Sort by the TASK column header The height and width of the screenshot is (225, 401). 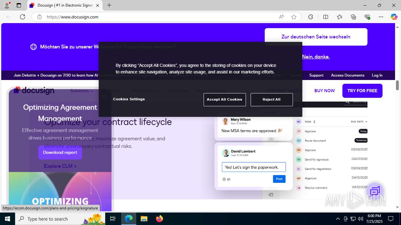[x=310, y=122]
